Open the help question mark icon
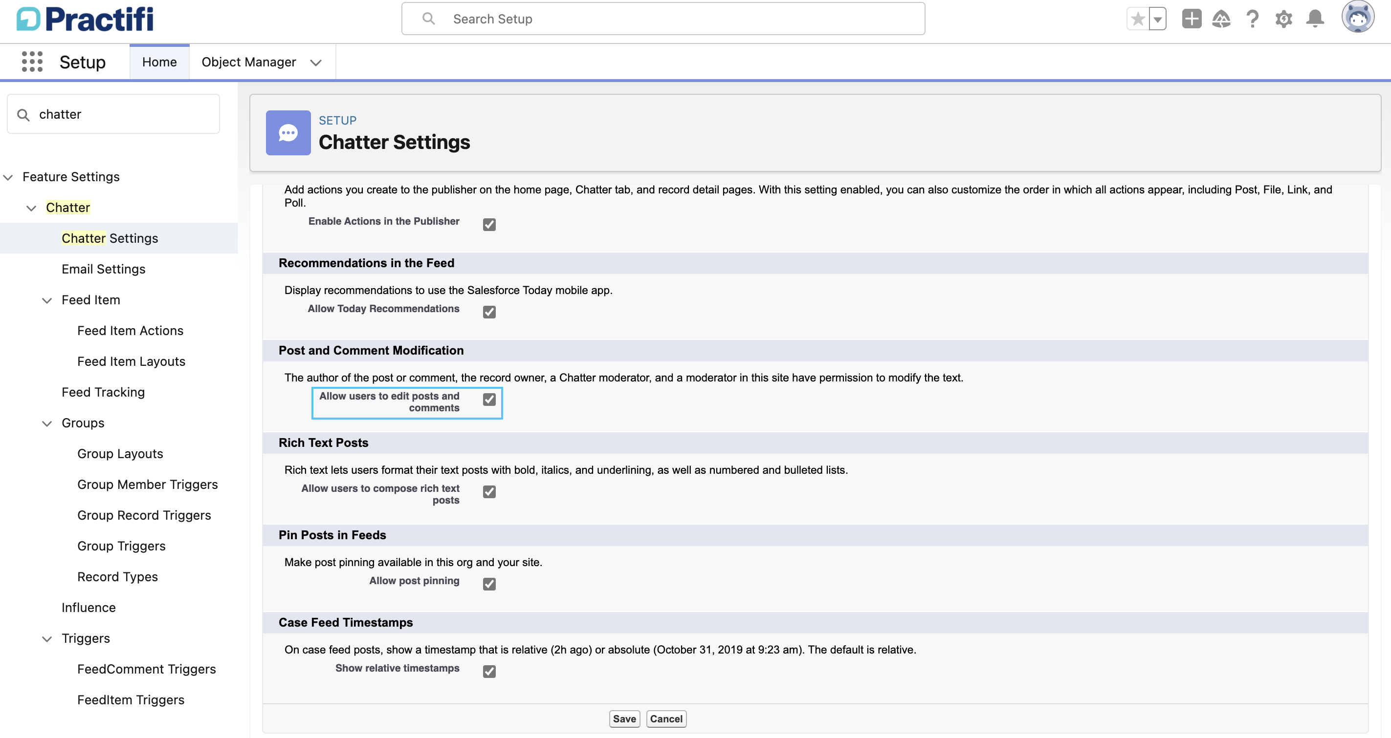This screenshot has height=738, width=1391. pos(1252,20)
